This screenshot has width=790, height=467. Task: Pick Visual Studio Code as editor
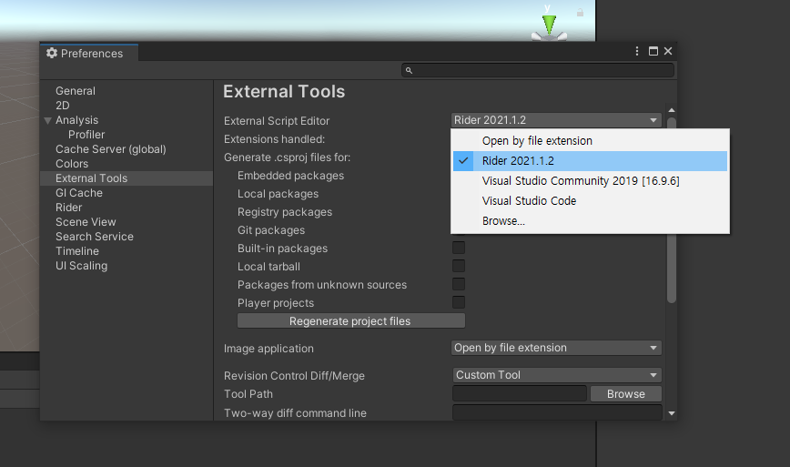590,201
